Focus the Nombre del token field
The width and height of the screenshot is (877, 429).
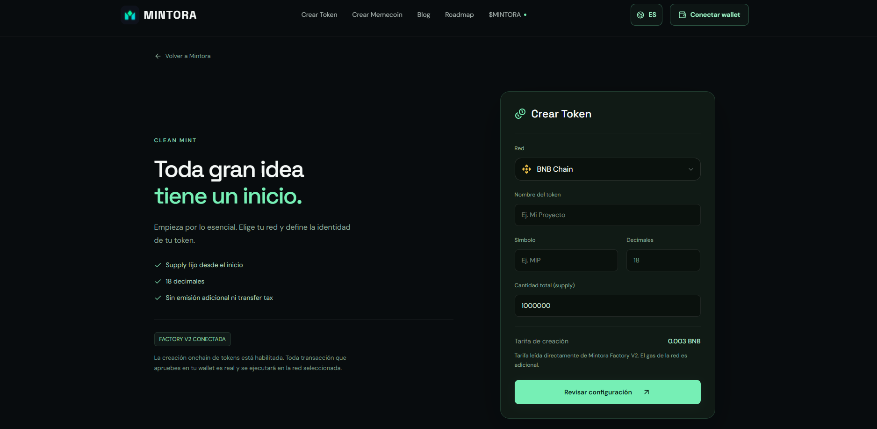pyautogui.click(x=608, y=215)
